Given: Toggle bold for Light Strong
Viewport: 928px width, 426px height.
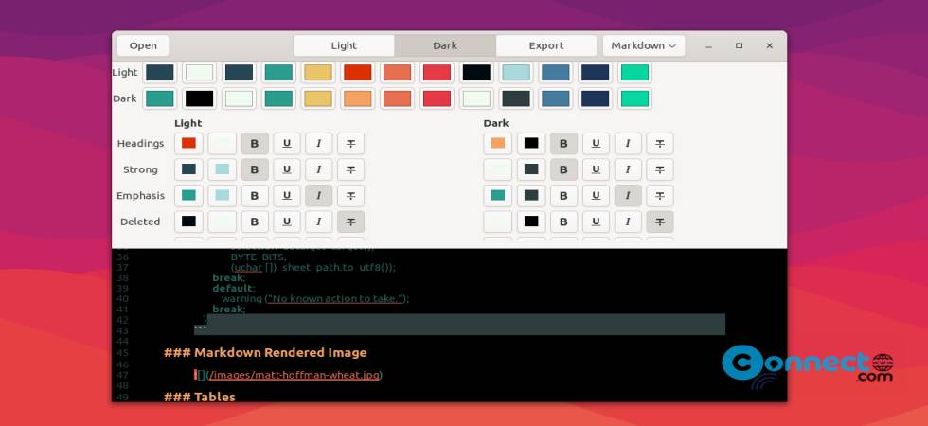Looking at the screenshot, I should pos(255,169).
